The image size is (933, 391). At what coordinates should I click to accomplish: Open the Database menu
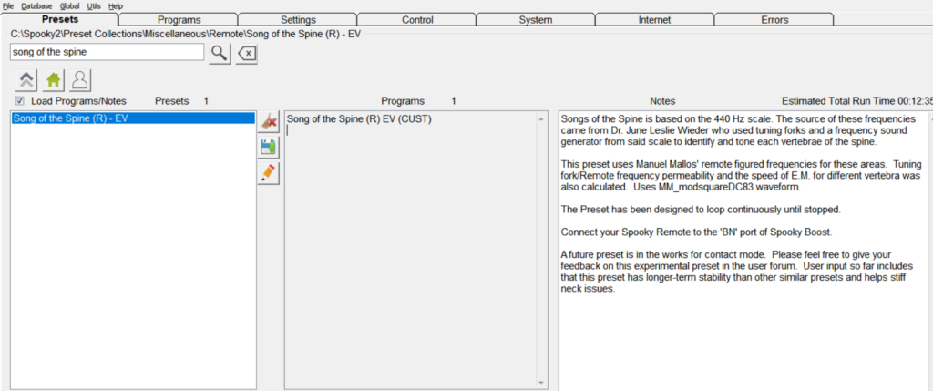click(36, 5)
